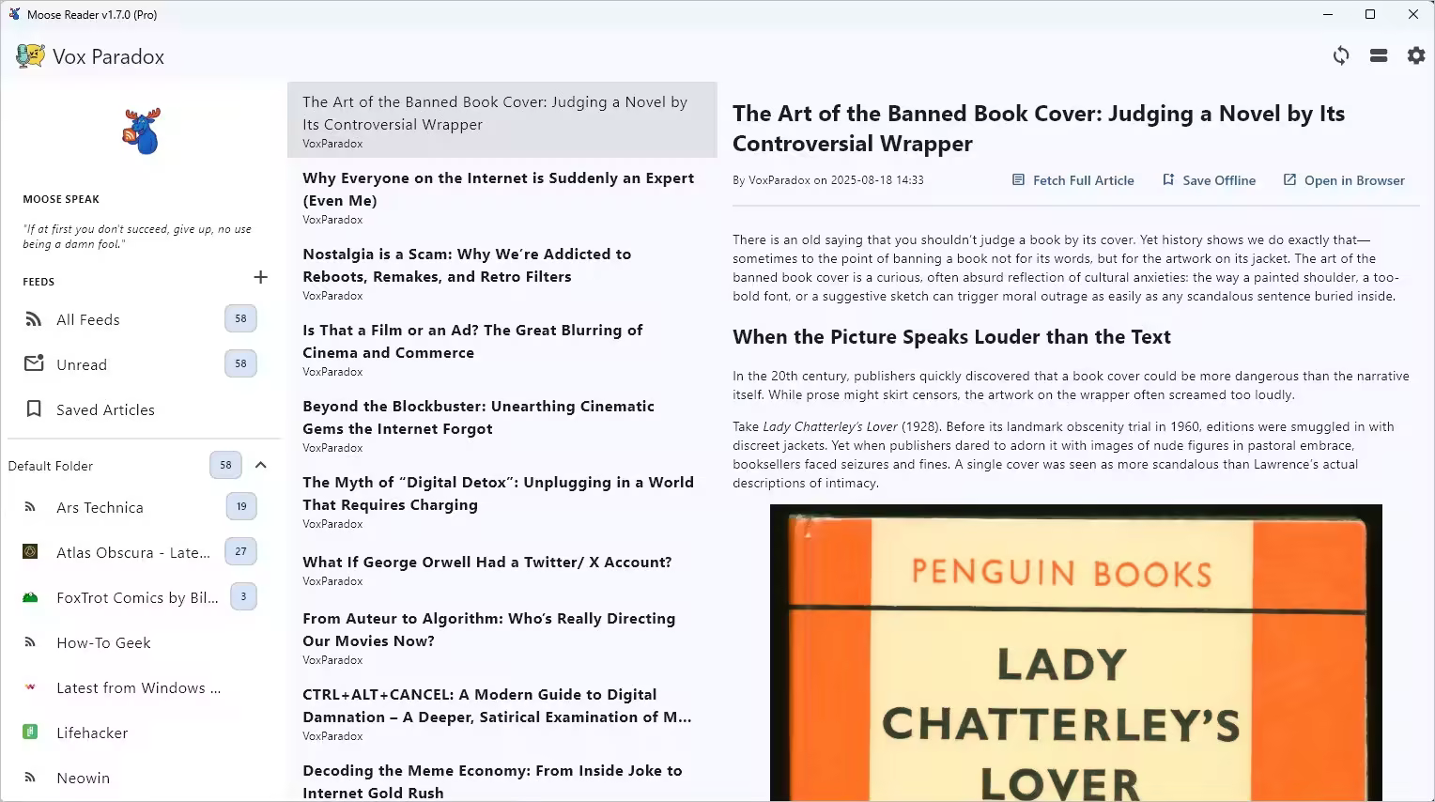
Task: Click the Save Offline bookmark icon
Action: tap(1168, 179)
